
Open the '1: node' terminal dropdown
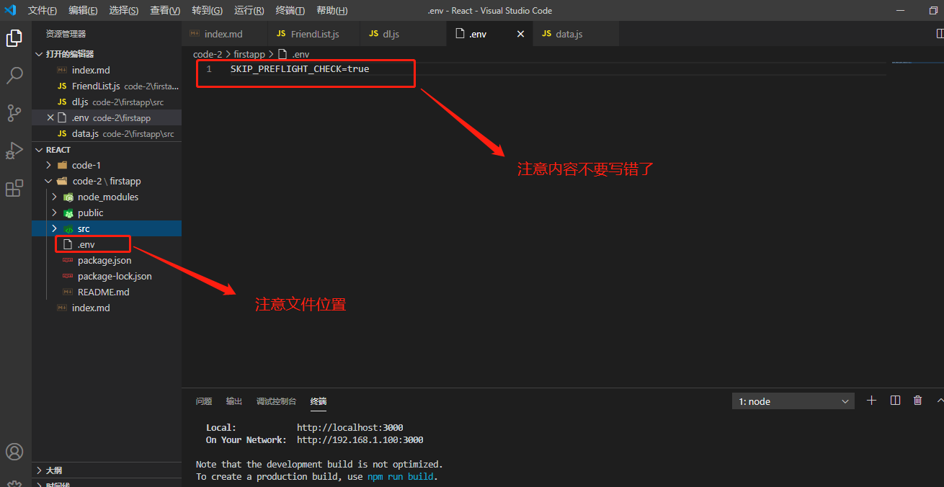coord(793,401)
